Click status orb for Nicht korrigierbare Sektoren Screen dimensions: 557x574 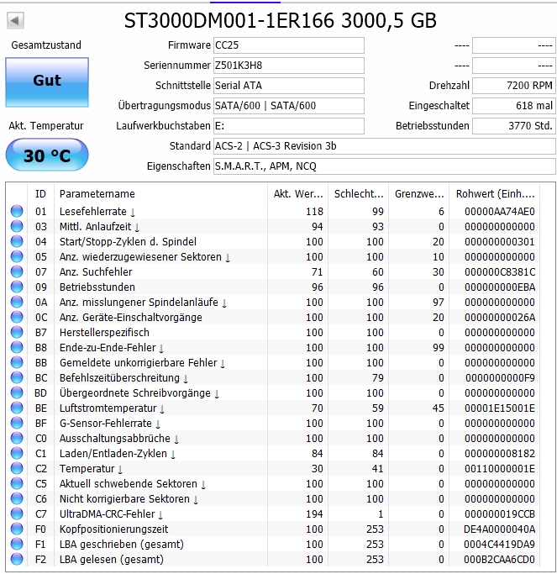point(17,498)
